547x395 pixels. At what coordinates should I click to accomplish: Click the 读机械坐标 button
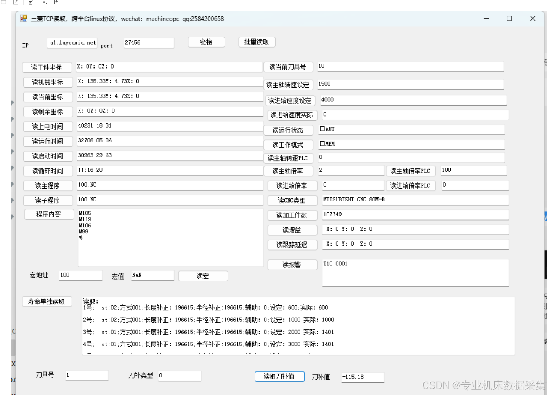pos(48,82)
